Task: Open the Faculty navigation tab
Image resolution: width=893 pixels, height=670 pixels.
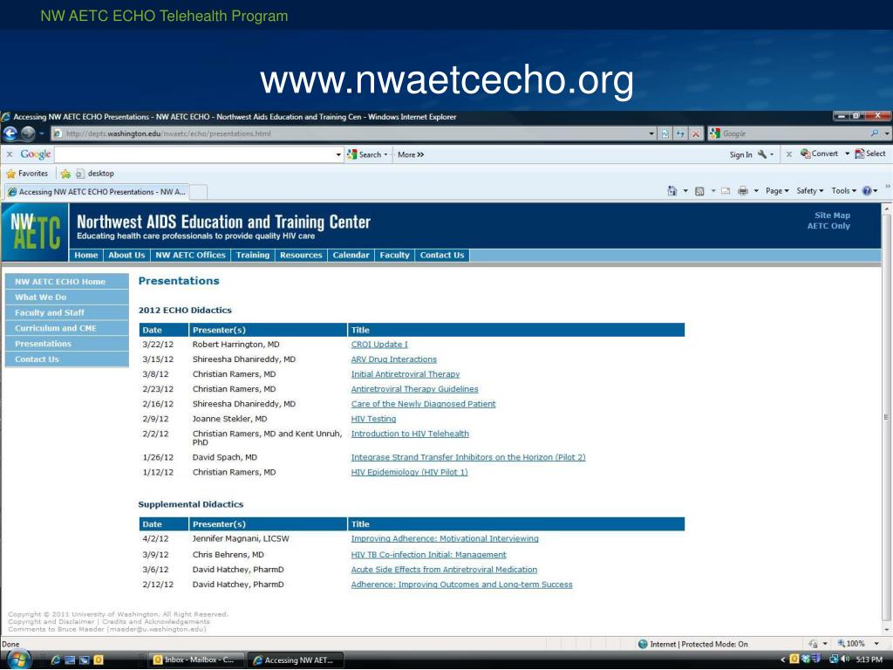Action: [x=395, y=256]
